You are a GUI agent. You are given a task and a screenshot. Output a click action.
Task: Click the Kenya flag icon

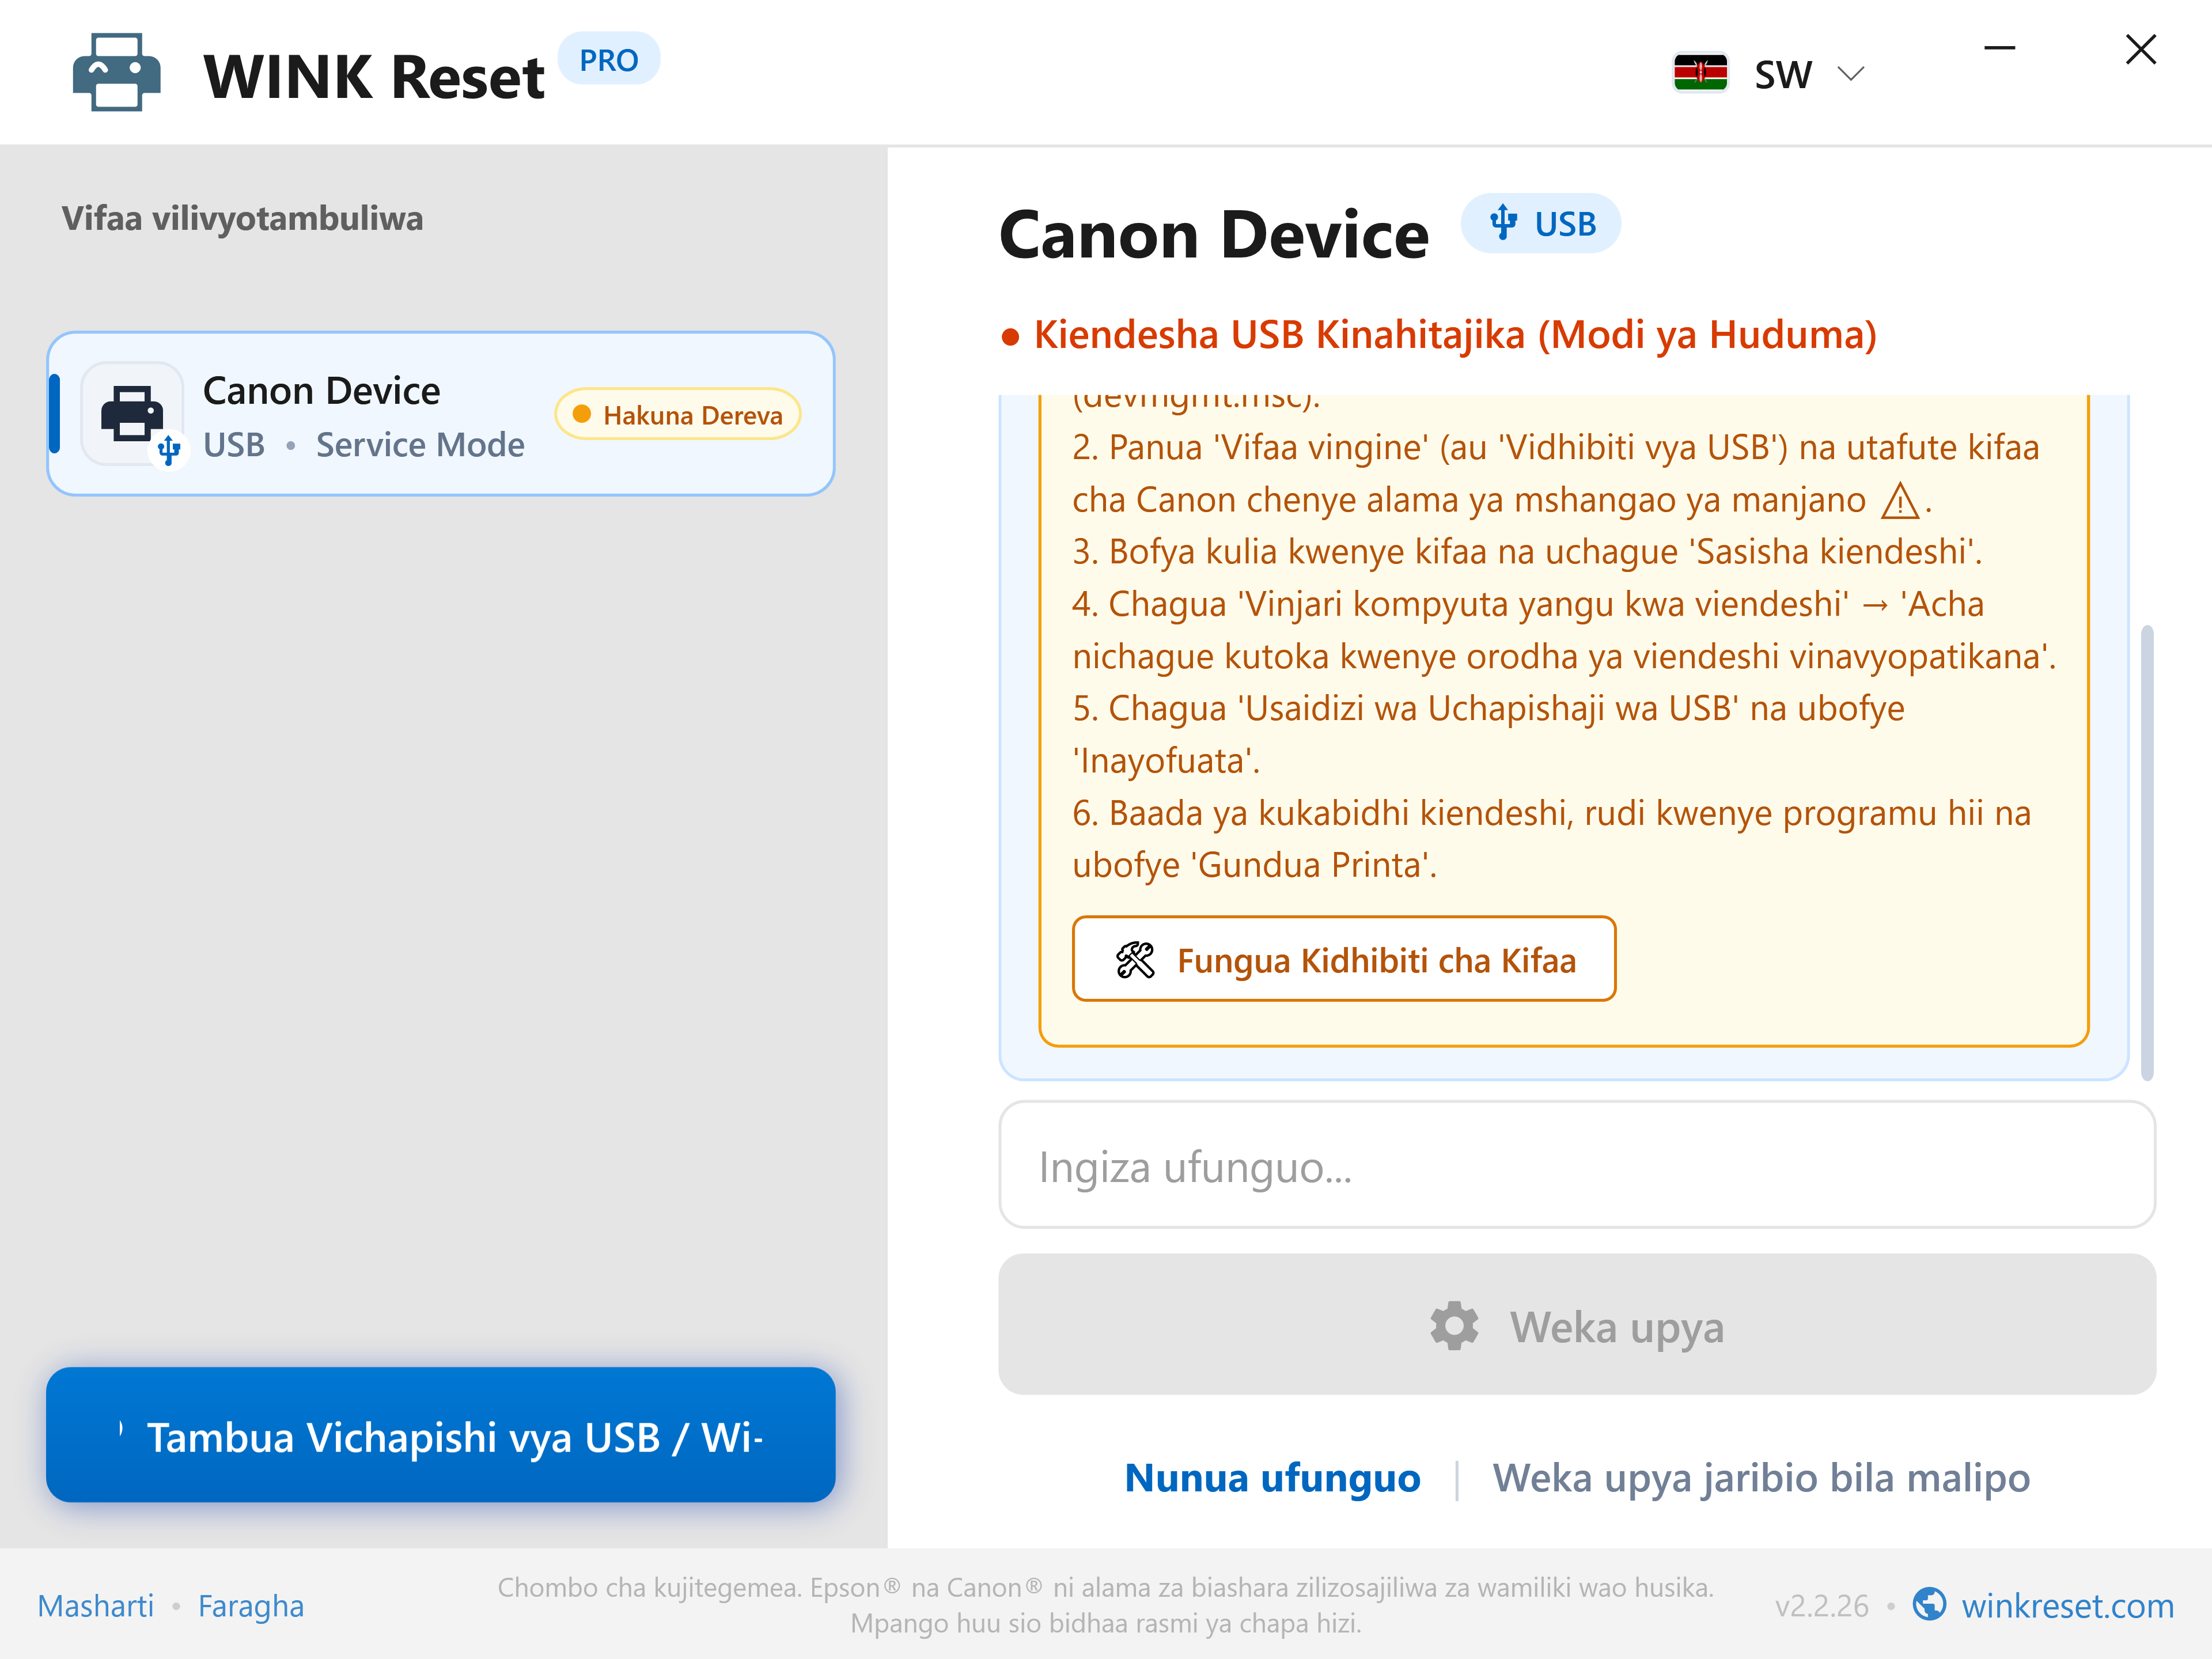(1700, 73)
